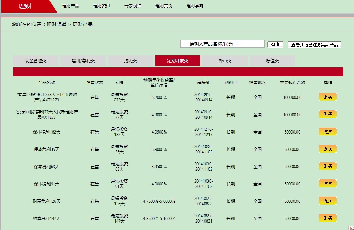Image resolution: width=354 pixels, height=230 pixels.
Task: Click product name 财富稳利147天
Action: [47, 218]
